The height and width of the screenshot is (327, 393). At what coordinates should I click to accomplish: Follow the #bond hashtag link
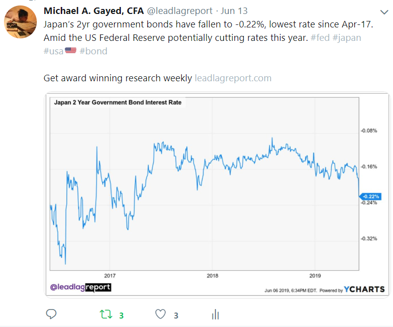93,51
